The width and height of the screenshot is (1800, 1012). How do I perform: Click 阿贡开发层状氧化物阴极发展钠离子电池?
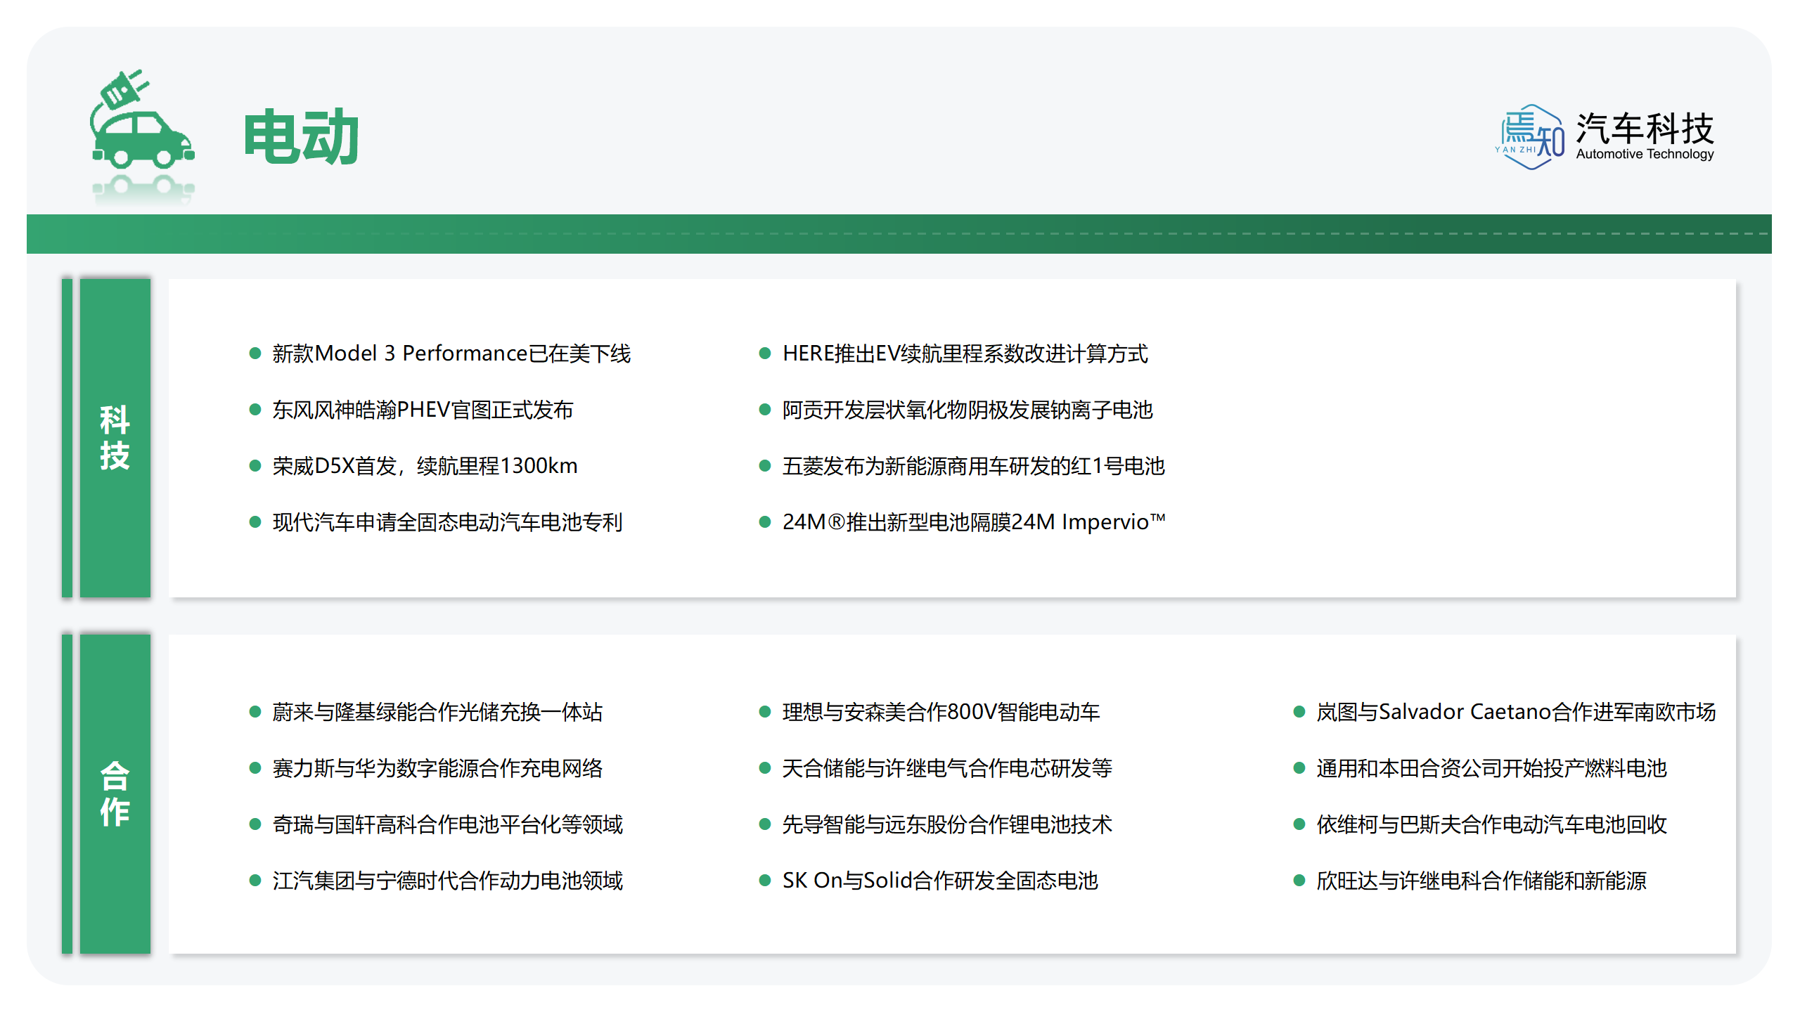point(967,410)
